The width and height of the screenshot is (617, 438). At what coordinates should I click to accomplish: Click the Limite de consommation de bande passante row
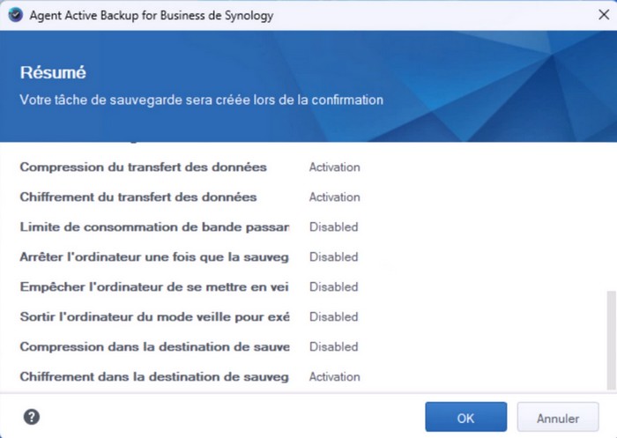(x=154, y=227)
